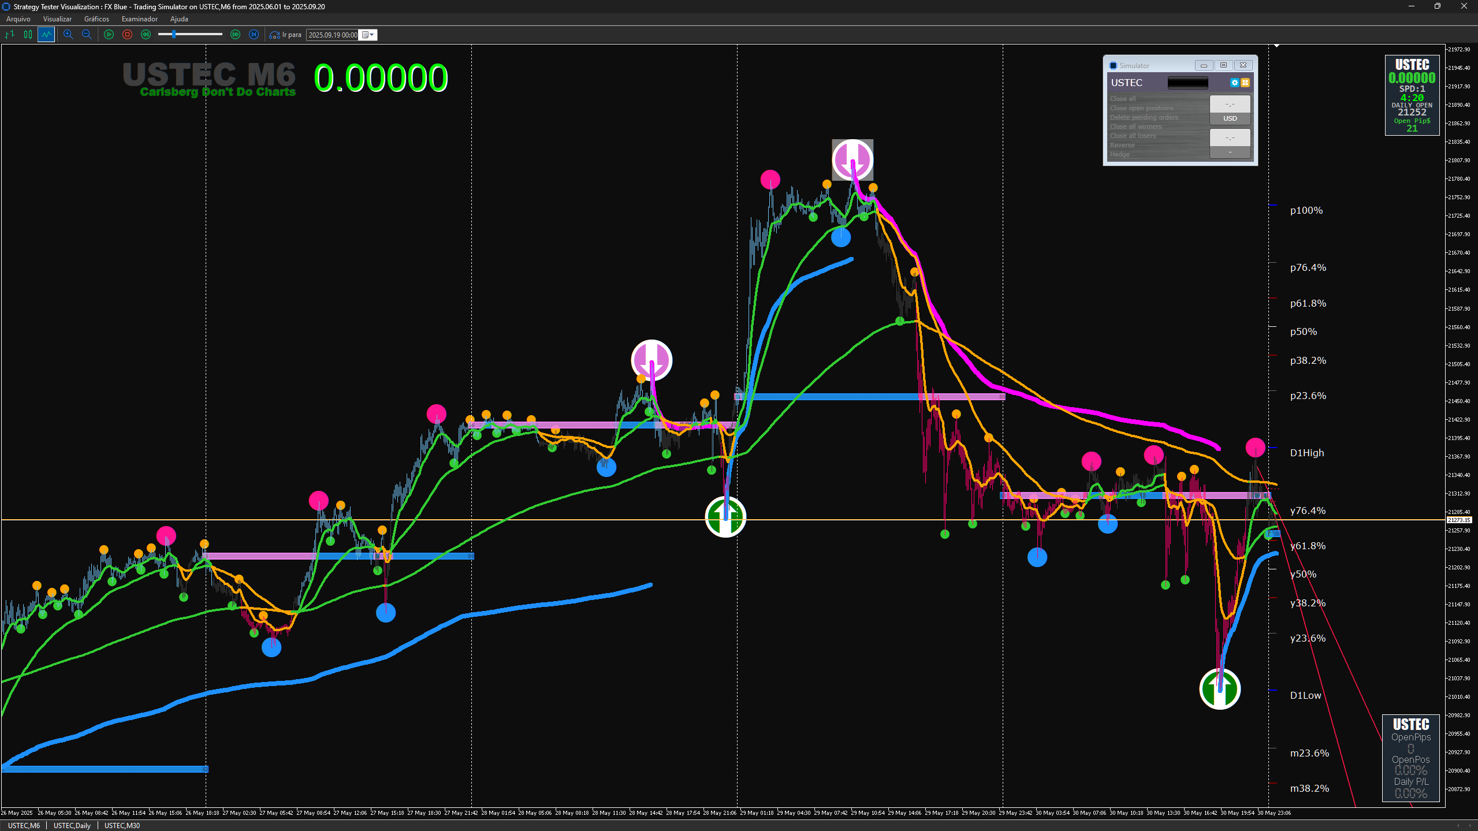Click the green rewind speed icon

(146, 35)
